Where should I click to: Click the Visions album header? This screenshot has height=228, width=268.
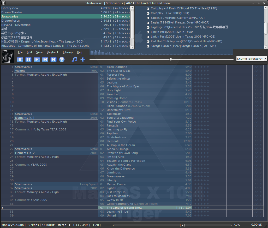click(x=56, y=71)
